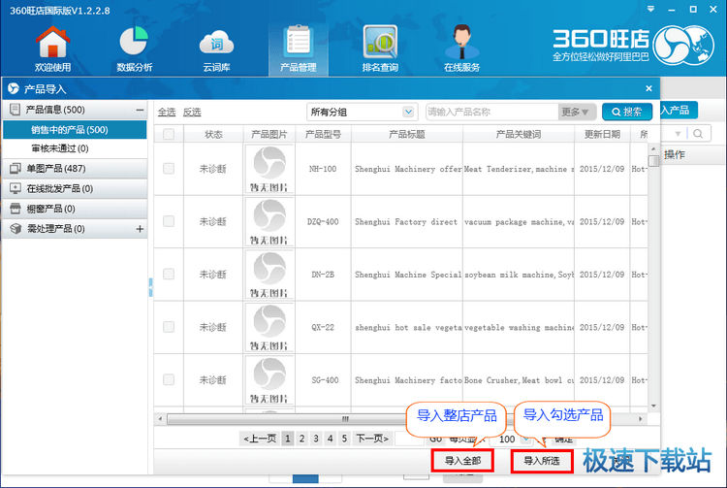Go to previous page <上一页
This screenshot has width=727, height=488.
coord(260,439)
